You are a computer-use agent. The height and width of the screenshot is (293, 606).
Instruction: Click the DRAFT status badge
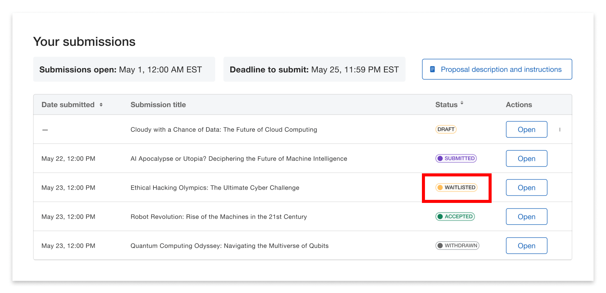(x=446, y=129)
